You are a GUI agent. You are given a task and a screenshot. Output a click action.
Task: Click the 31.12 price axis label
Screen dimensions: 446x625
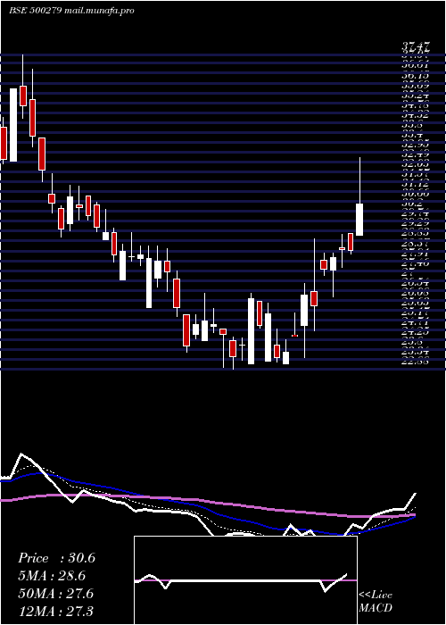point(416,184)
